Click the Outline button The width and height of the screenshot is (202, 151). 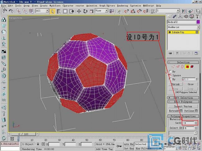[189, 111]
